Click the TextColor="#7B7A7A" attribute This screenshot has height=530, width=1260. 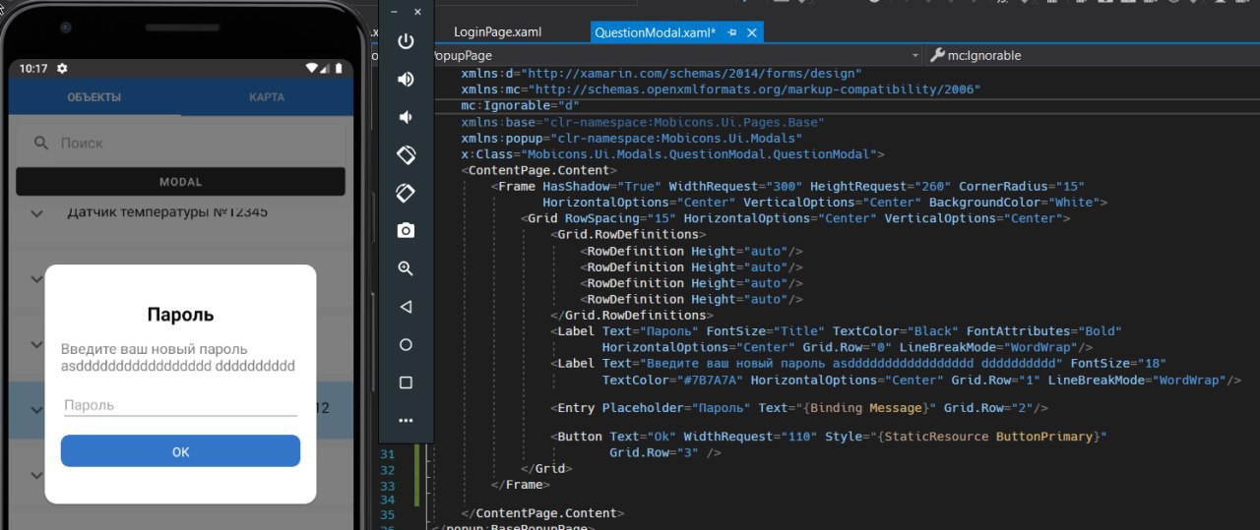tap(672, 380)
